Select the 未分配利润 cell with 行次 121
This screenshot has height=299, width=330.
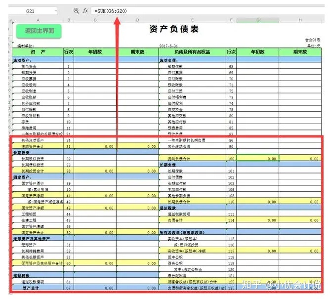click(192, 276)
